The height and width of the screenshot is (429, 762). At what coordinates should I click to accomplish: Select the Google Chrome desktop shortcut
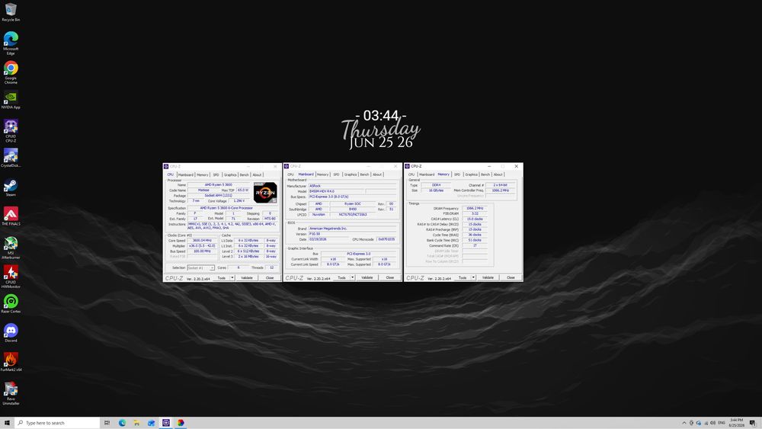(x=11, y=72)
